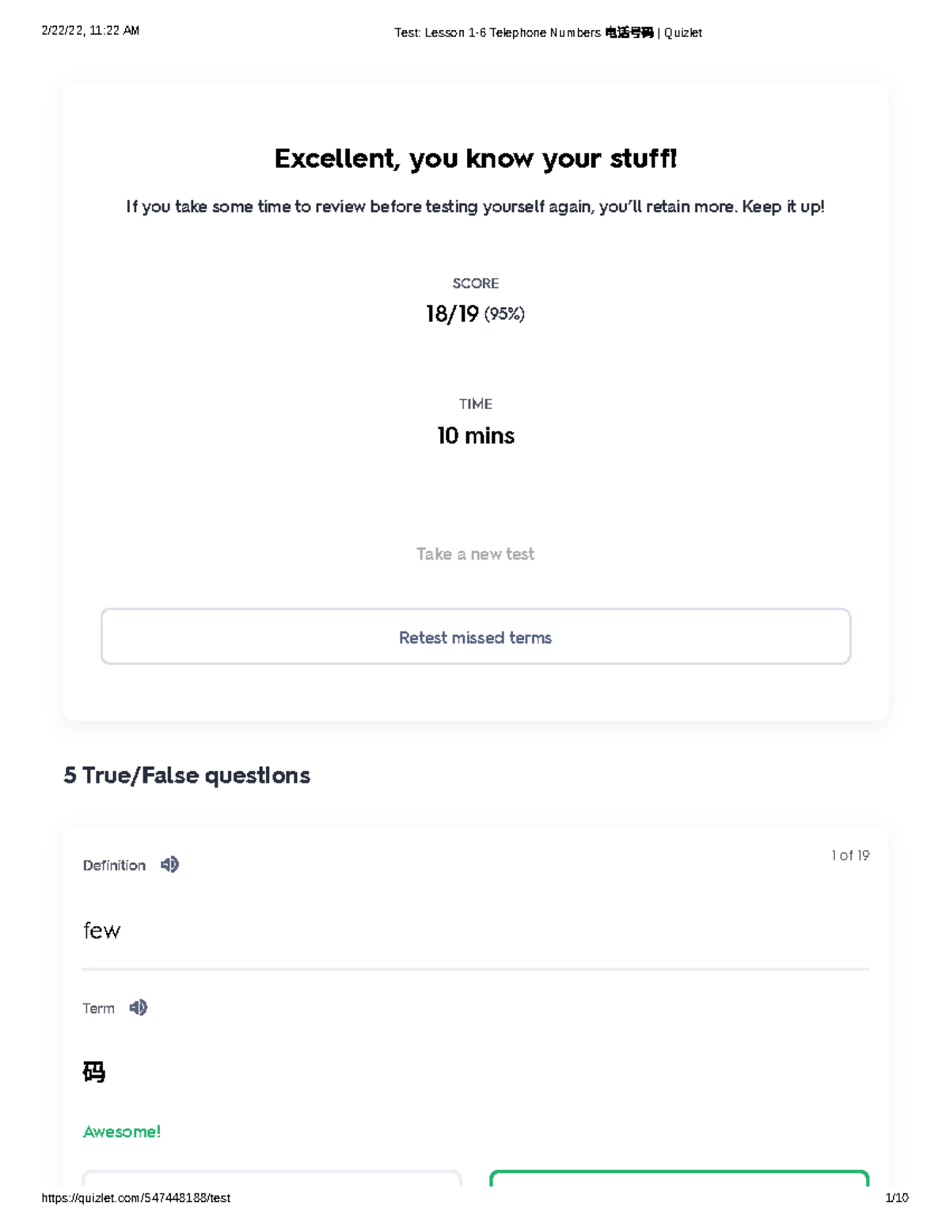Click the 18/19 score display
The height and width of the screenshot is (1229, 950).
(474, 313)
